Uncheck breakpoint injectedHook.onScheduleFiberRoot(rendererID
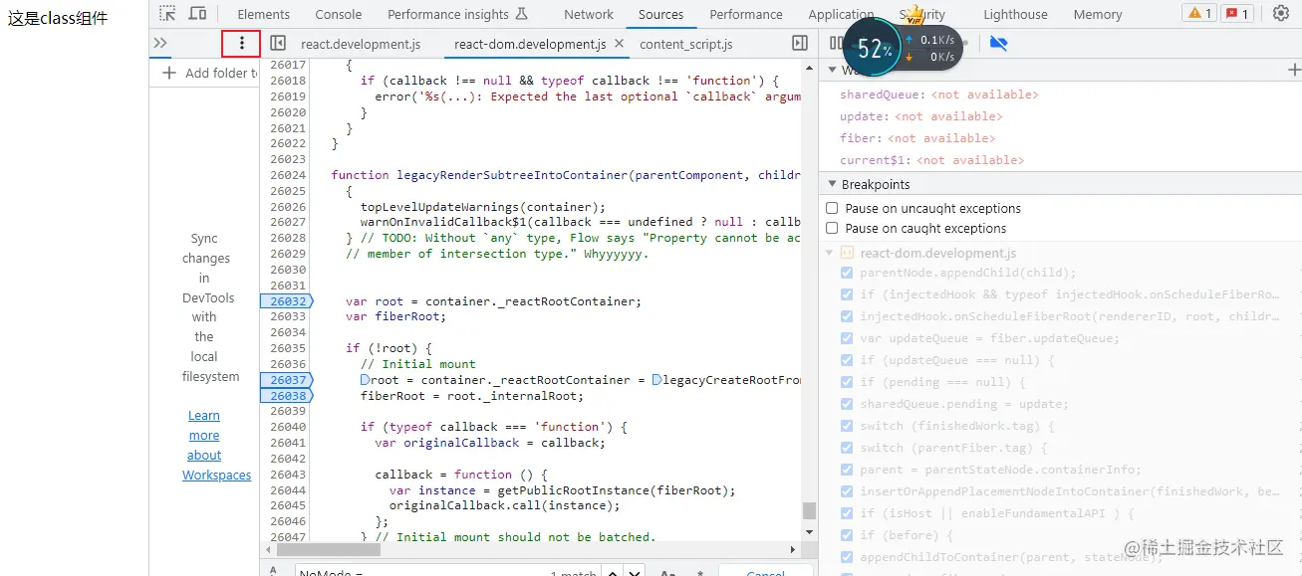Screen dimensions: 1302x576 pyautogui.click(x=847, y=316)
